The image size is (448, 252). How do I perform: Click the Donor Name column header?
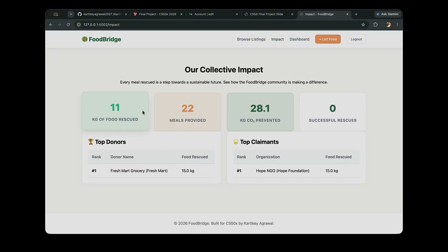click(122, 157)
